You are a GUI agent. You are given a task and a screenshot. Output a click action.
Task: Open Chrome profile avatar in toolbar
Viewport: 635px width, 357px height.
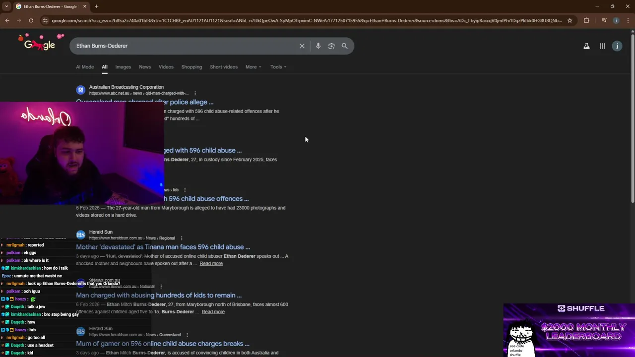616,20
